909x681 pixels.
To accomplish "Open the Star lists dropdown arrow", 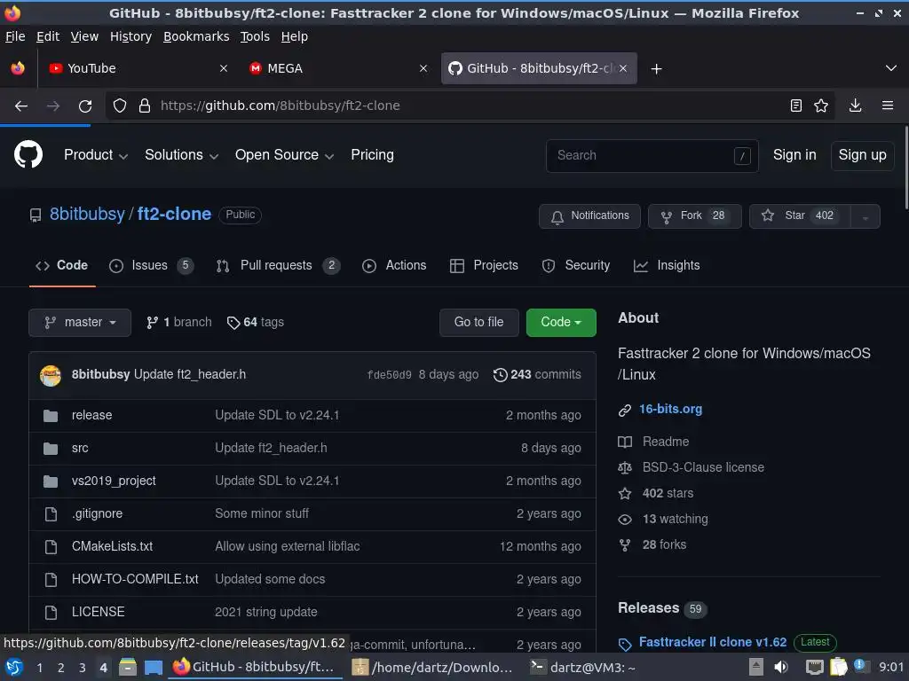I will 865,216.
